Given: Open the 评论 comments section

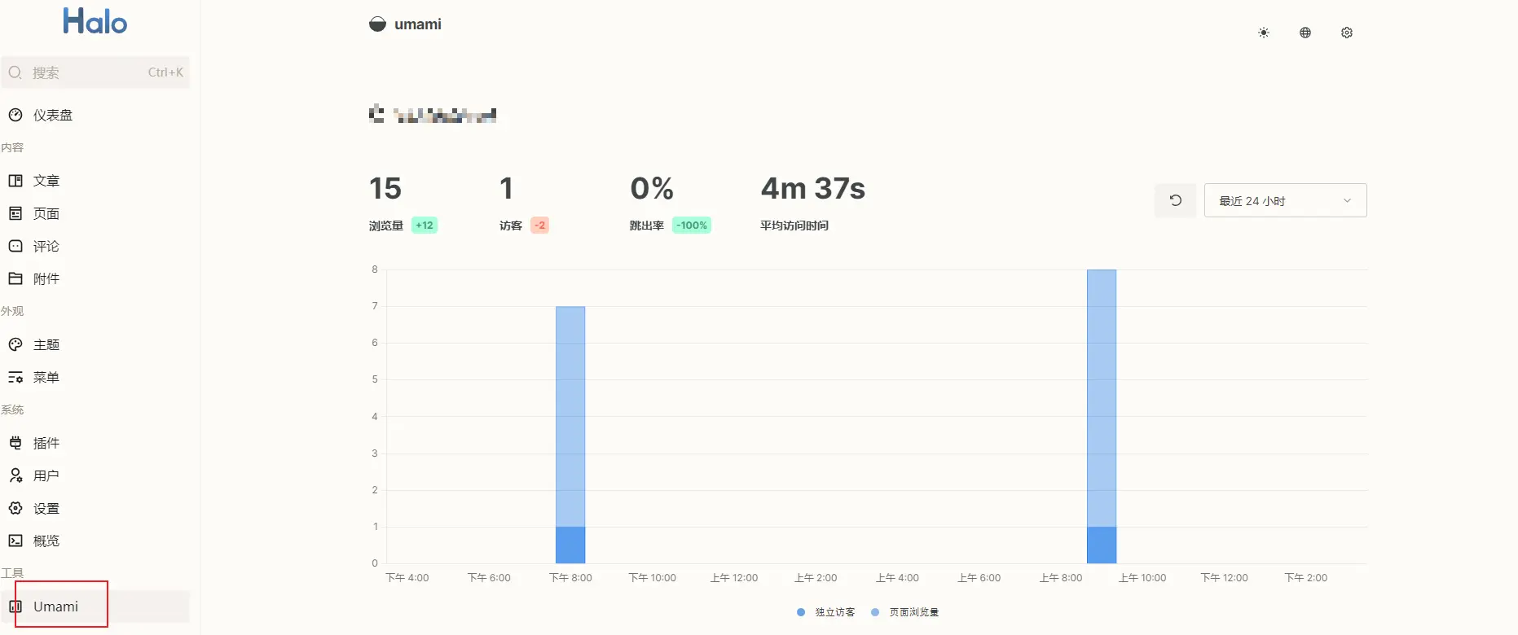Looking at the screenshot, I should [46, 246].
